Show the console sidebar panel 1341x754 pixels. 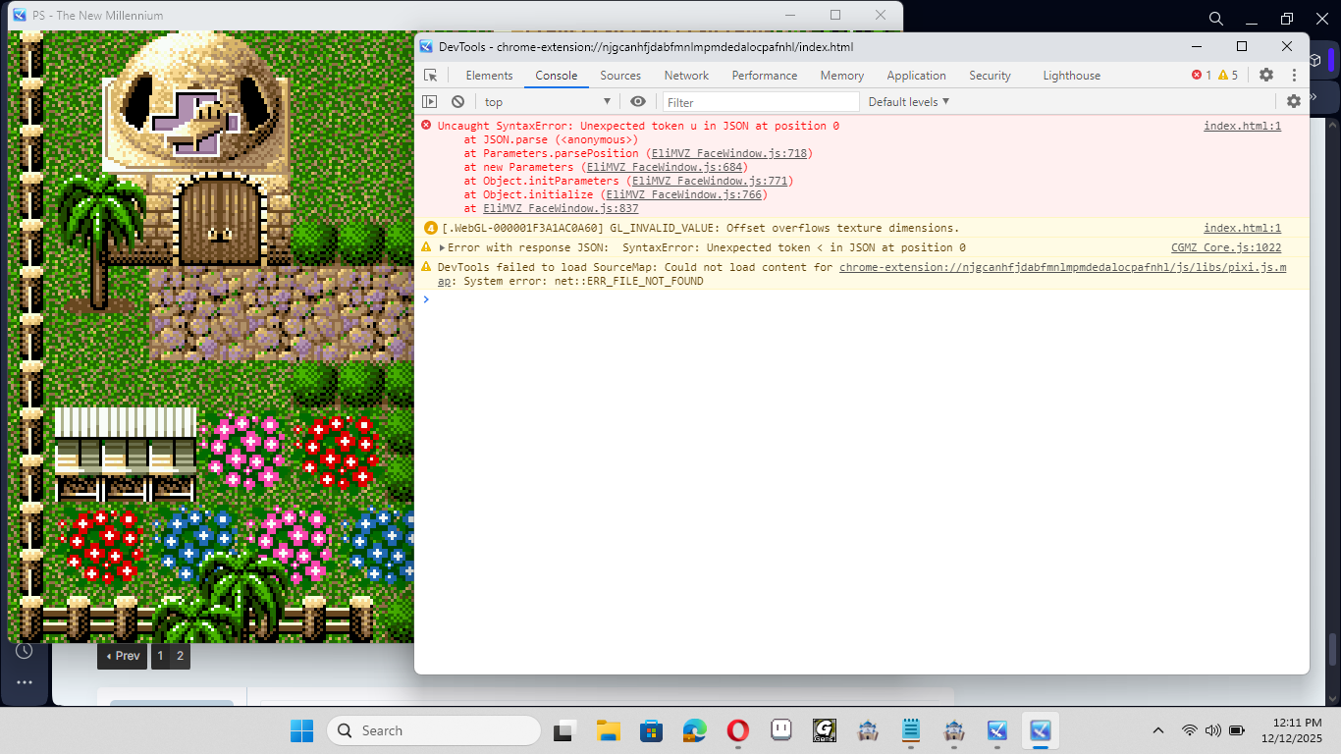tap(430, 102)
